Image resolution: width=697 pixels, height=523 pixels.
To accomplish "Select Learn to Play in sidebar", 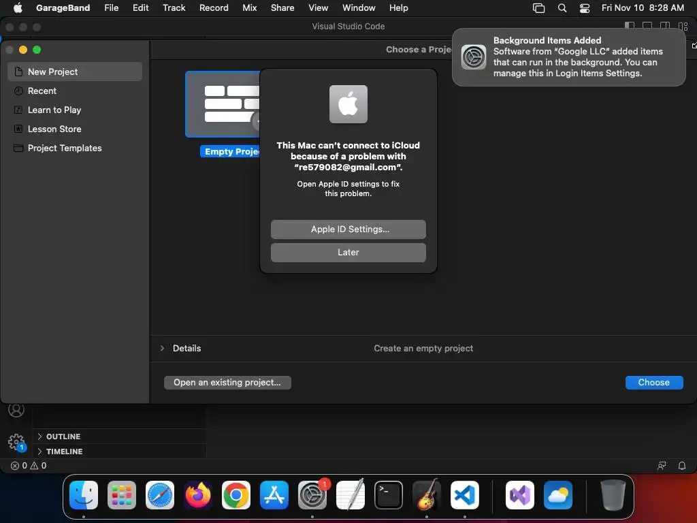I will click(75, 110).
